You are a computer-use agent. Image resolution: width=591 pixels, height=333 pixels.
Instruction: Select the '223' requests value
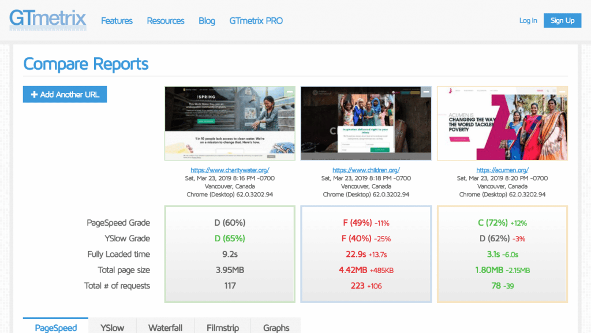(357, 286)
